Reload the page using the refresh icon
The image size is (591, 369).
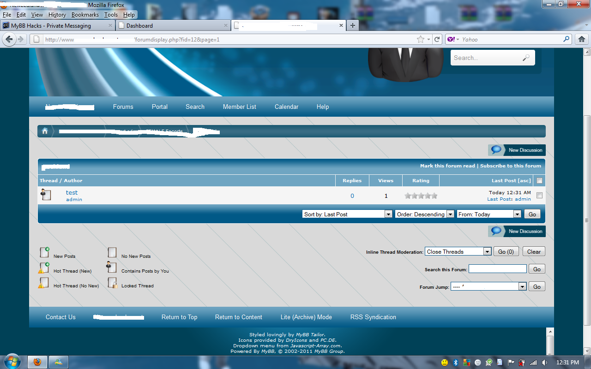pos(436,39)
